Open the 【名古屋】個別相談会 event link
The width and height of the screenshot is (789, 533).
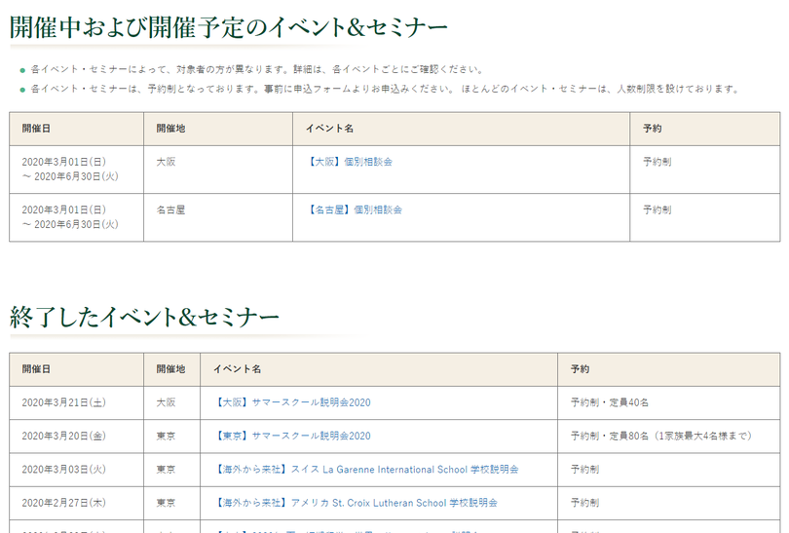(354, 209)
